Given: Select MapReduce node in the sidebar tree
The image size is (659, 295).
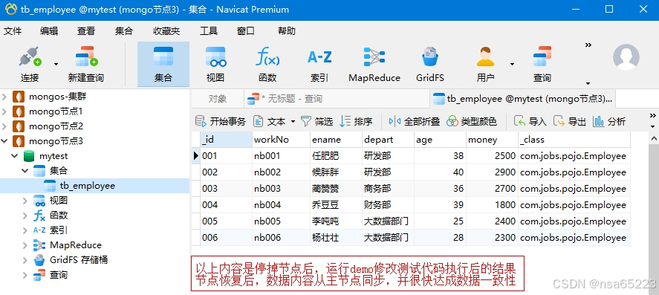Looking at the screenshot, I should pyautogui.click(x=76, y=245).
